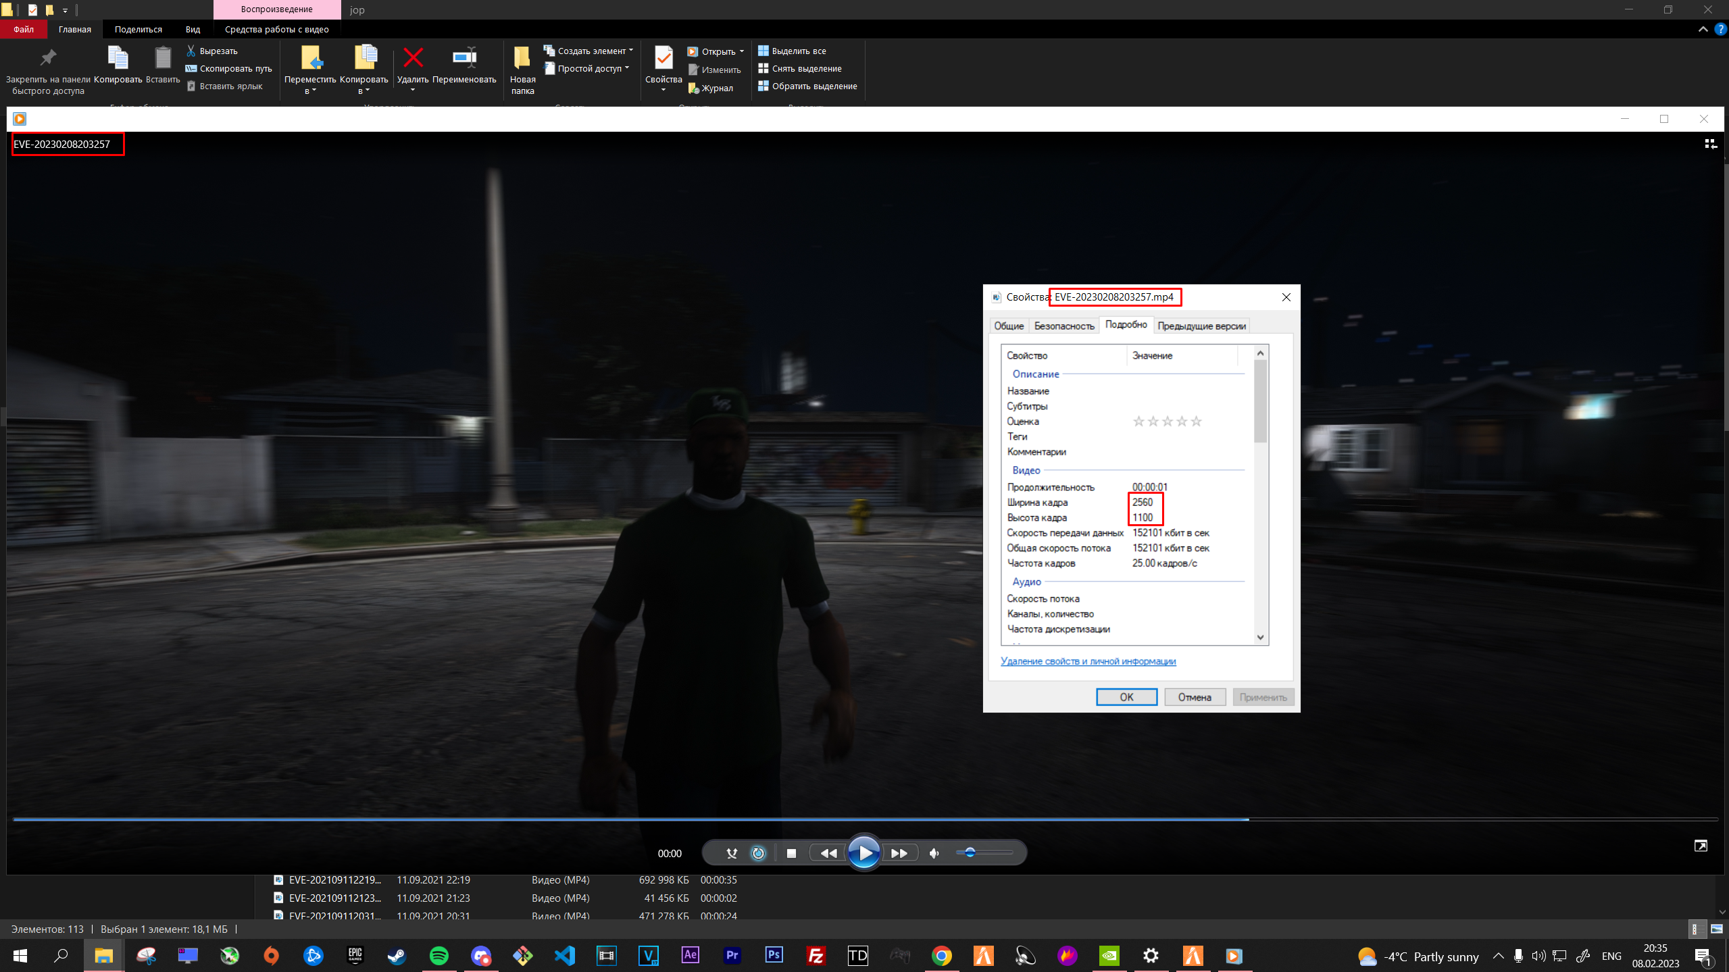Click the Применить button
The image size is (1729, 972).
click(x=1263, y=697)
